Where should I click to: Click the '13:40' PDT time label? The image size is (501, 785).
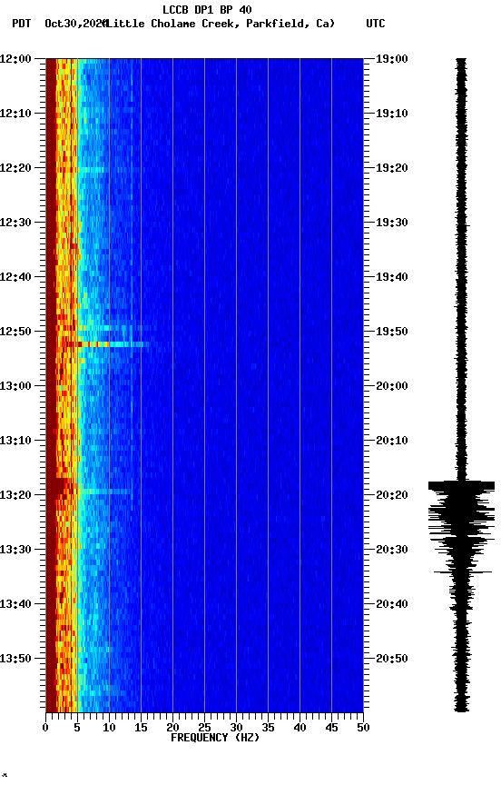[x=15, y=605]
